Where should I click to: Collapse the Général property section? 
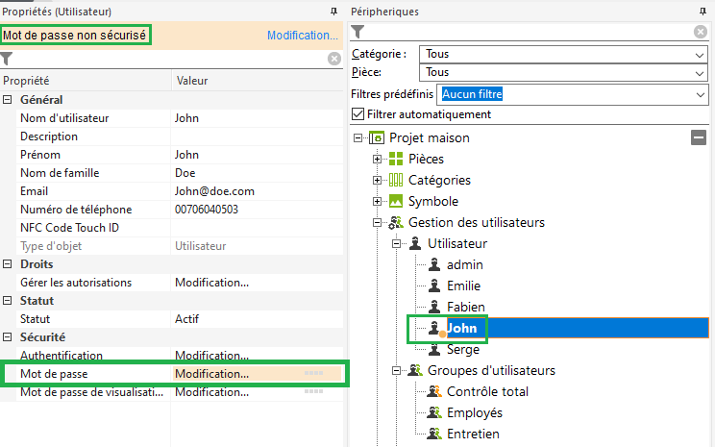click(9, 100)
